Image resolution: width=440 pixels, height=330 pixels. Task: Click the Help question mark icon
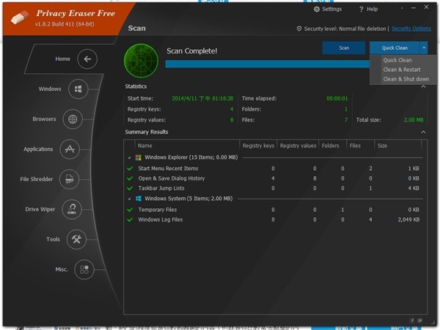click(x=361, y=10)
